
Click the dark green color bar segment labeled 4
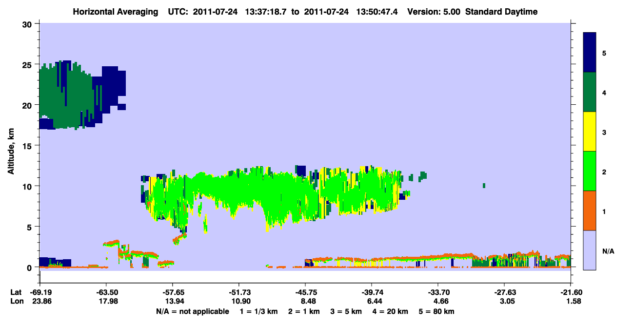(x=590, y=92)
